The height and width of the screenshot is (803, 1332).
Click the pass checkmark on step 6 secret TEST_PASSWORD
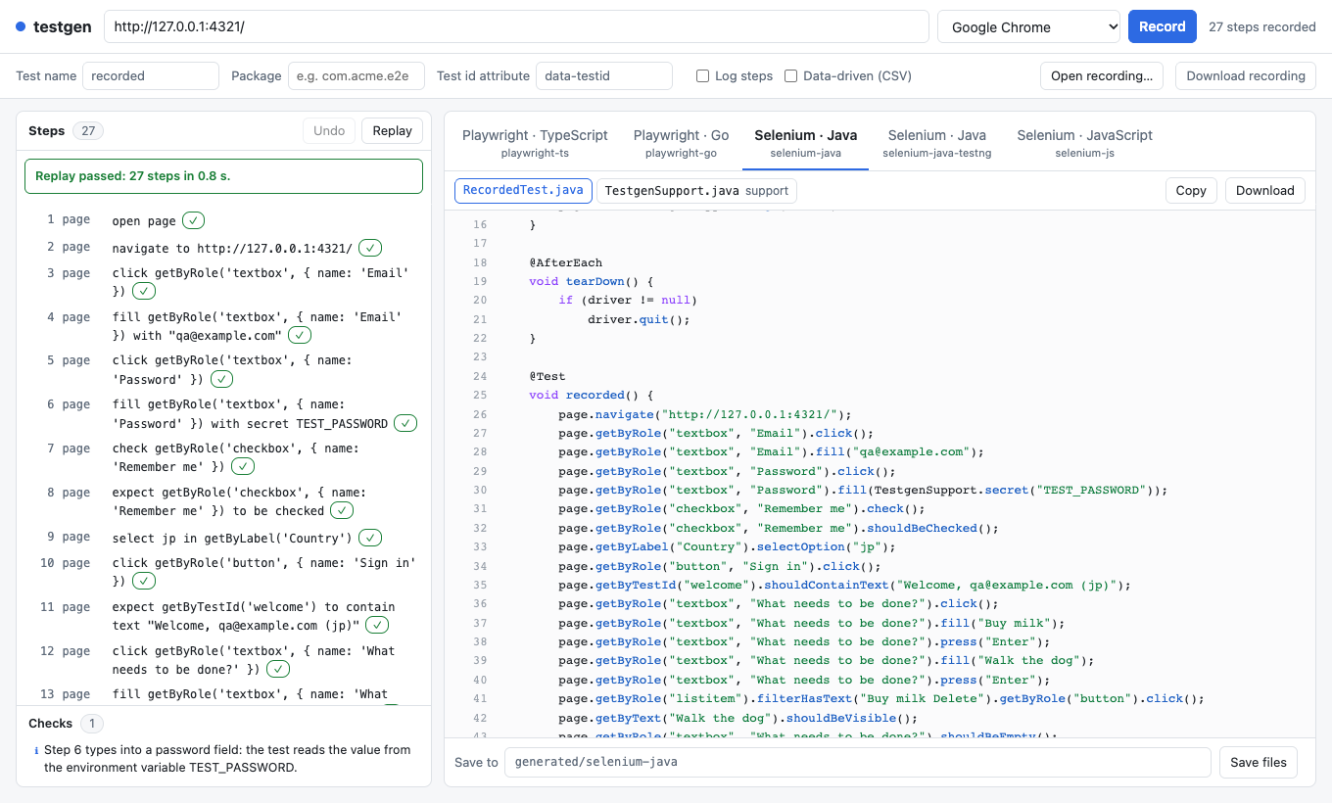pos(405,423)
